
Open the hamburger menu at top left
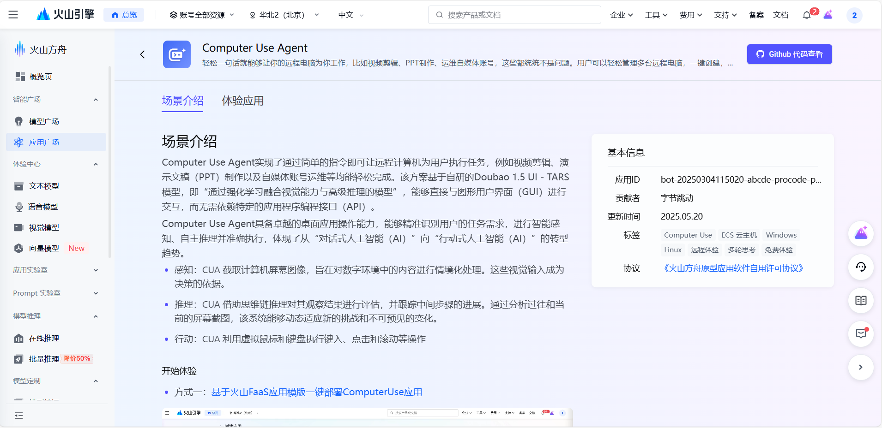pos(13,15)
